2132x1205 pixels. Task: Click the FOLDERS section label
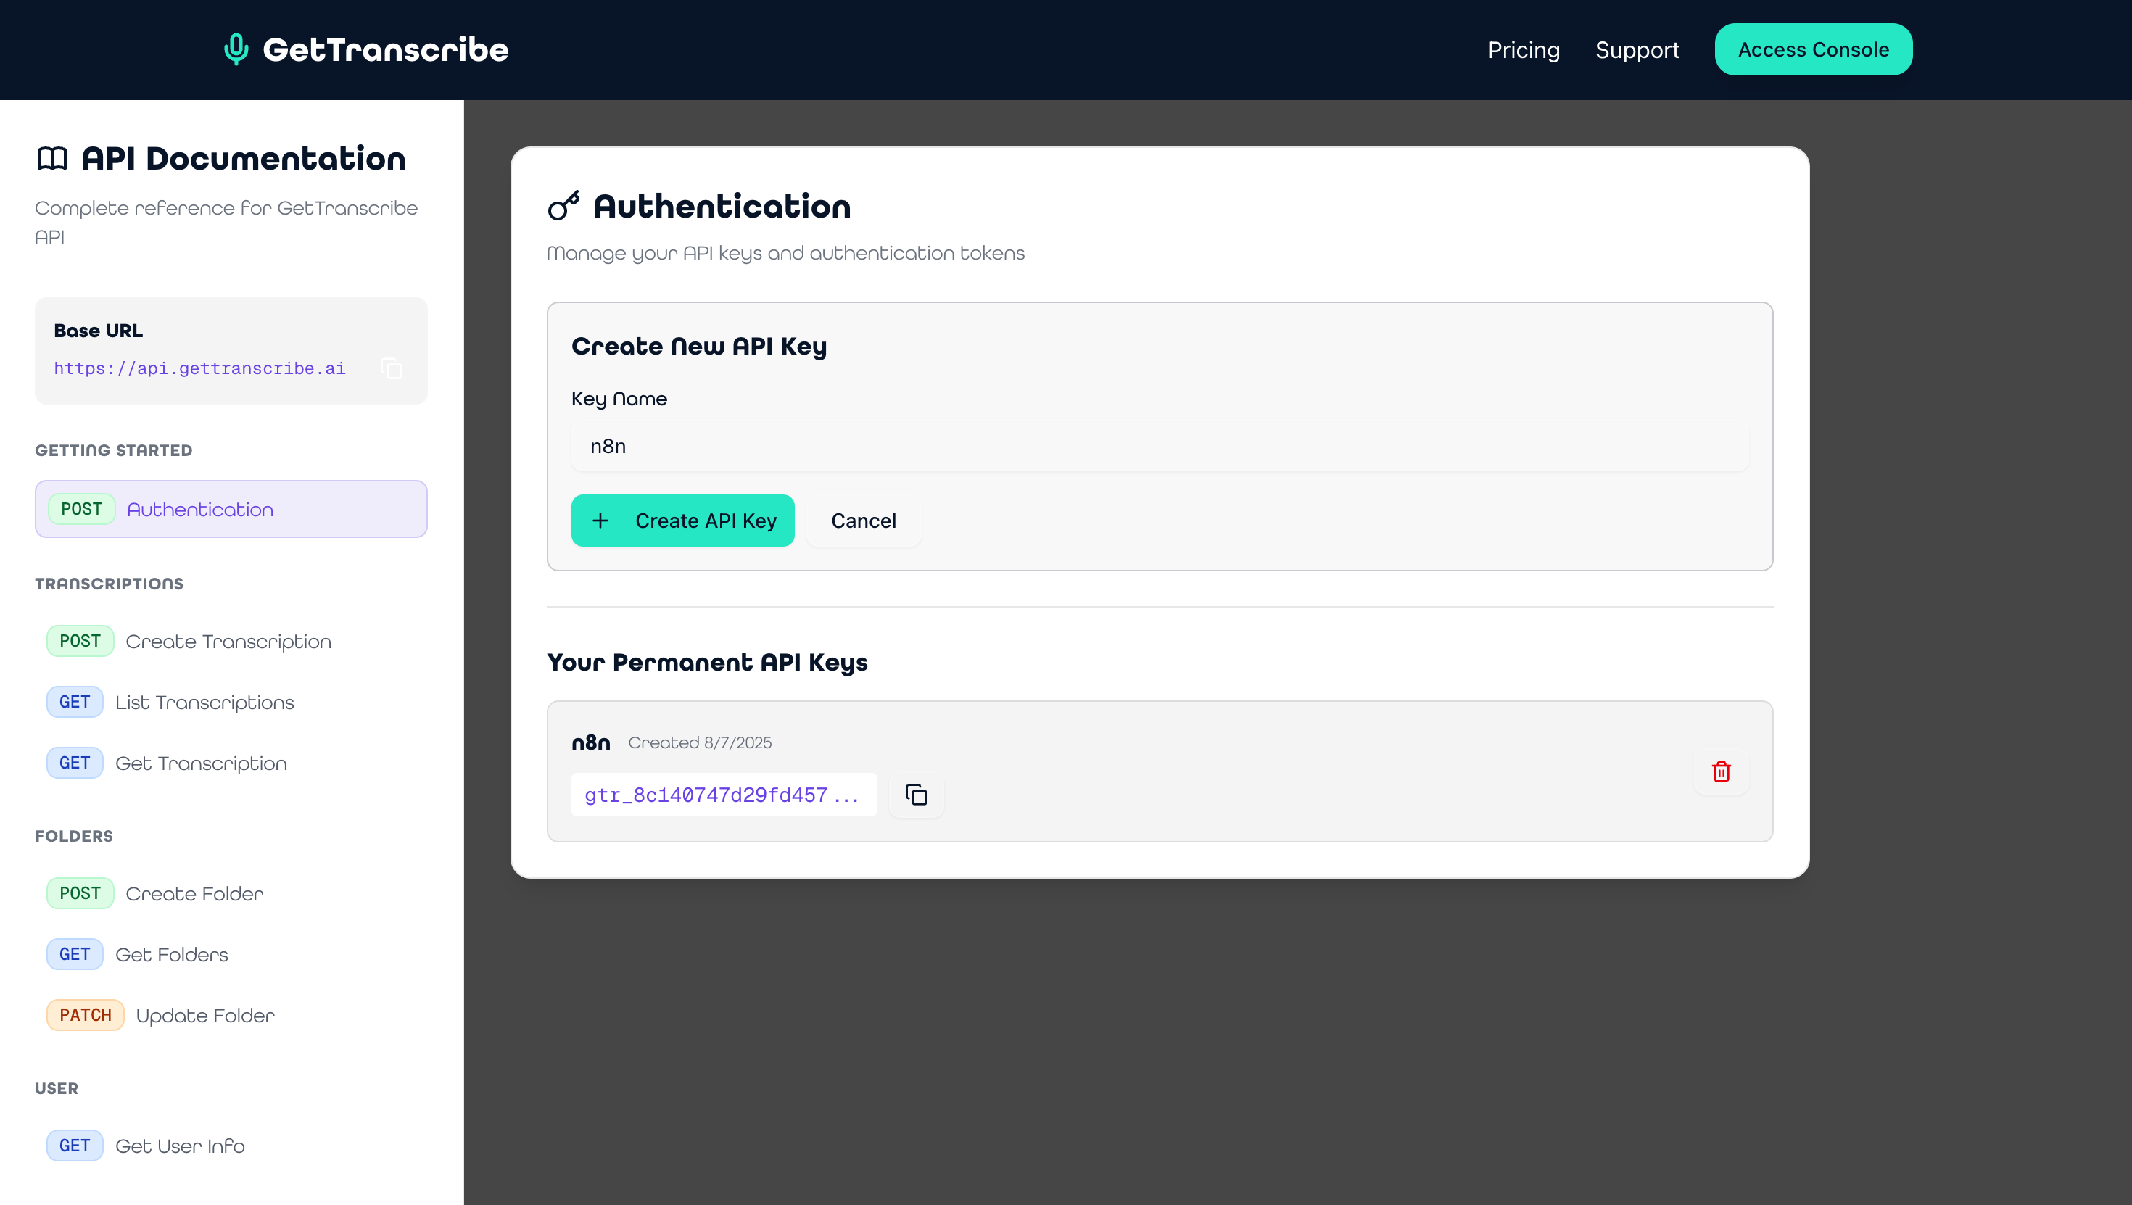tap(74, 836)
